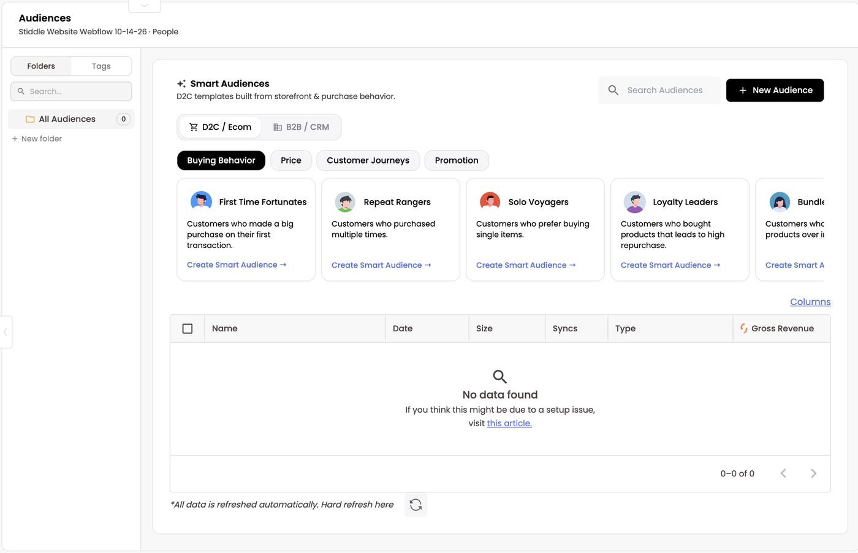This screenshot has height=553, width=858.
Task: Switch to D2C / Ecom toggle
Action: [220, 127]
